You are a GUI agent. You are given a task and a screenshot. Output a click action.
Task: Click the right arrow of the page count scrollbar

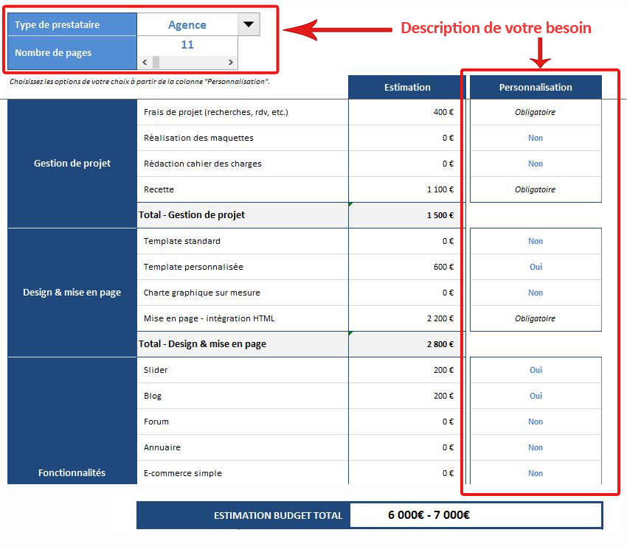click(x=231, y=63)
